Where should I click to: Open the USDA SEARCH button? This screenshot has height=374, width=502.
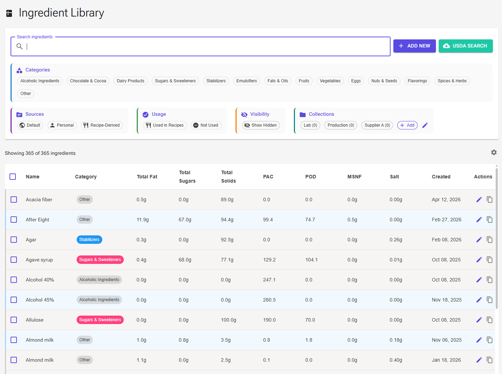[x=465, y=46]
